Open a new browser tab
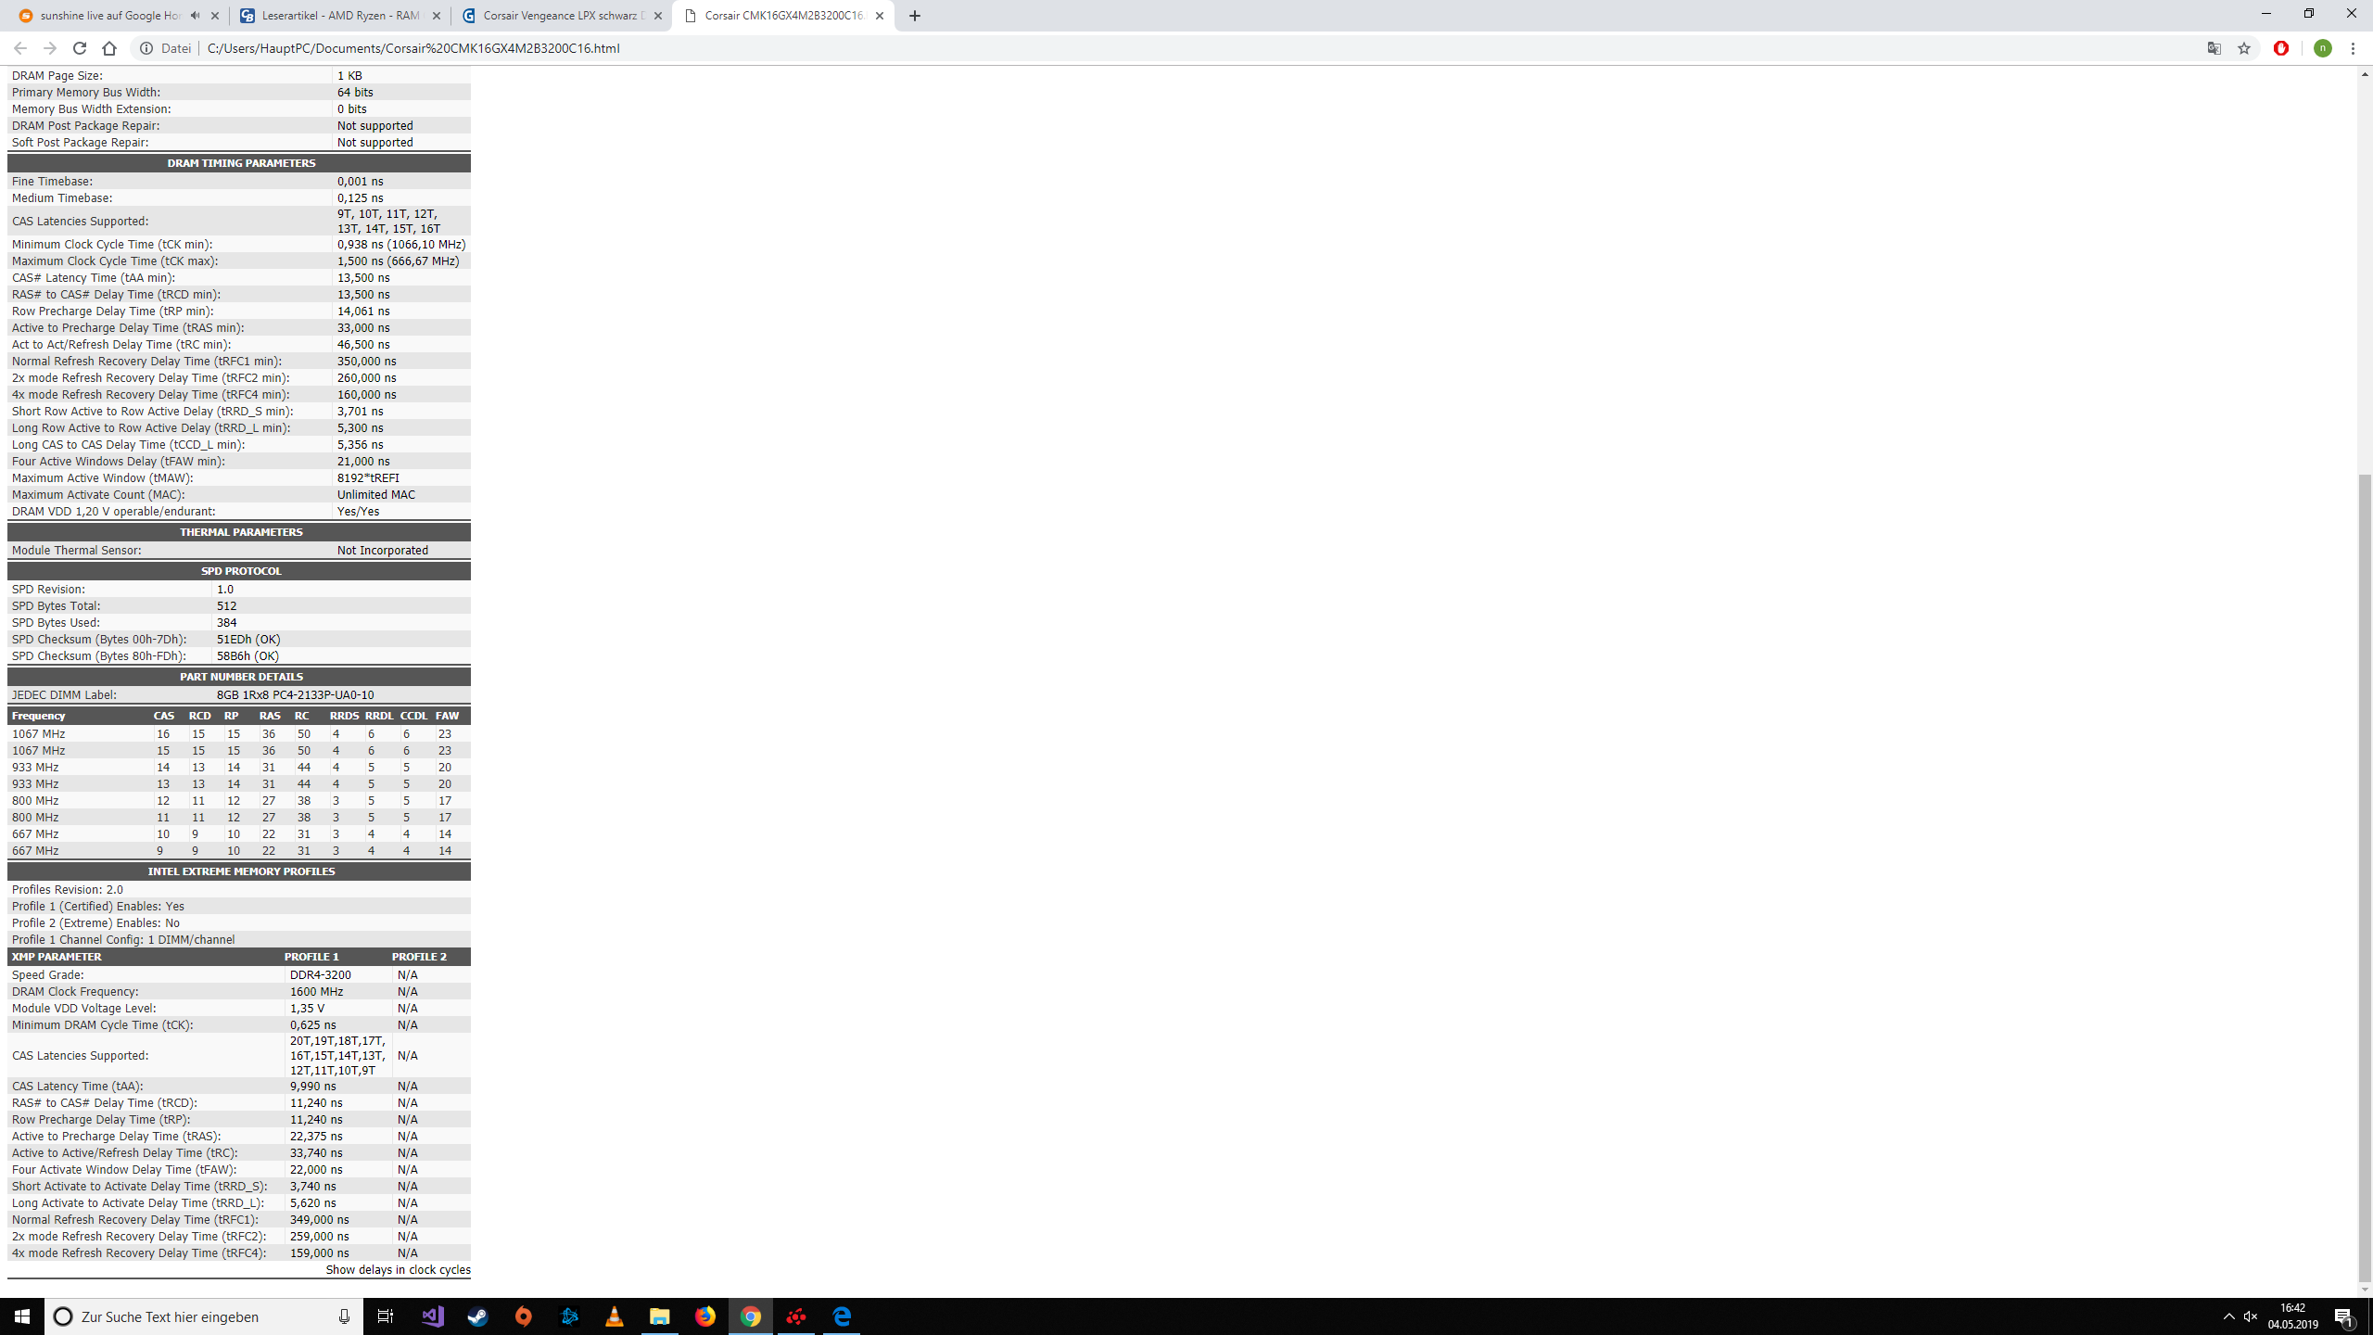The image size is (2373, 1335). [x=915, y=16]
